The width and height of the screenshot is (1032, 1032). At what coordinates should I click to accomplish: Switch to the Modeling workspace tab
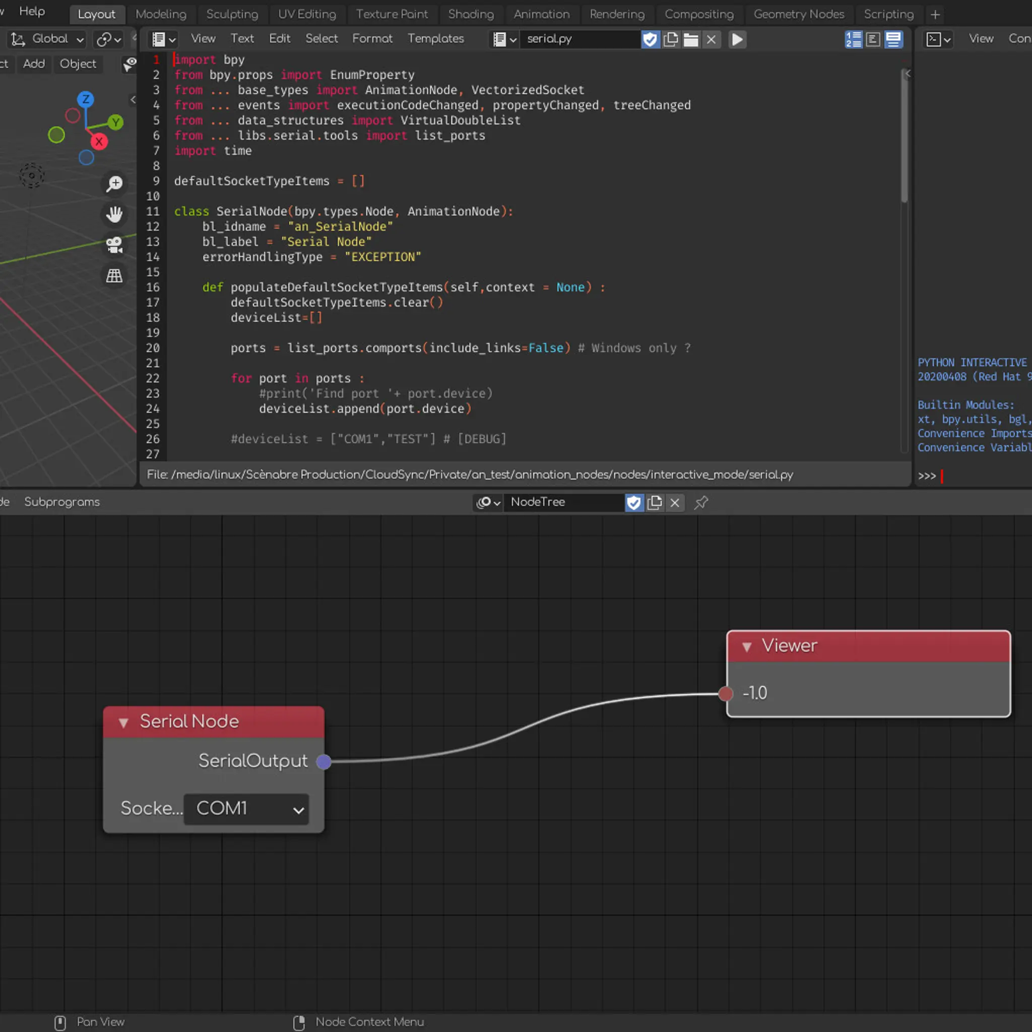pyautogui.click(x=161, y=15)
